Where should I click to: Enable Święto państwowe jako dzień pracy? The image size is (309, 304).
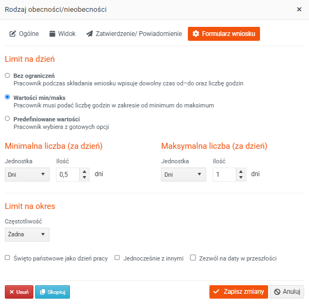coord(8,258)
